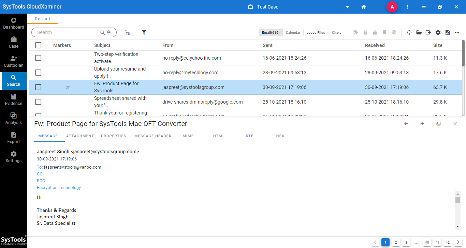Screen dimensions: 466x248
Task: Open the Case section in sidebar
Action: (x=14, y=42)
